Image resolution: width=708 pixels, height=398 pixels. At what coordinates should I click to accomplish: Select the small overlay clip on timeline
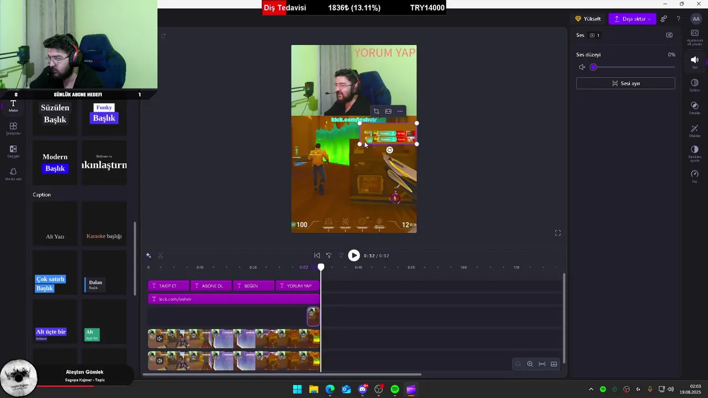pos(313,316)
